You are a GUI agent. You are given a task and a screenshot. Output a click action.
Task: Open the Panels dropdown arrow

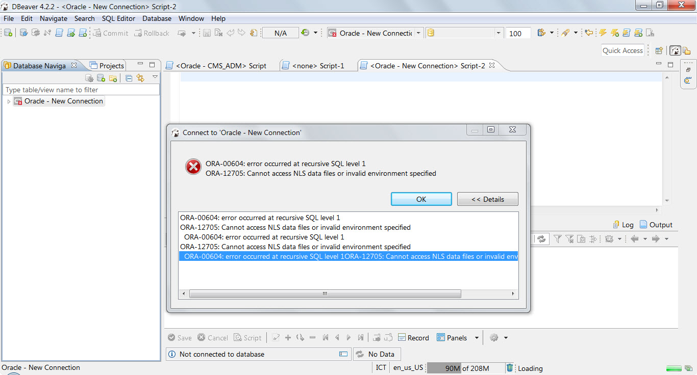pos(477,337)
